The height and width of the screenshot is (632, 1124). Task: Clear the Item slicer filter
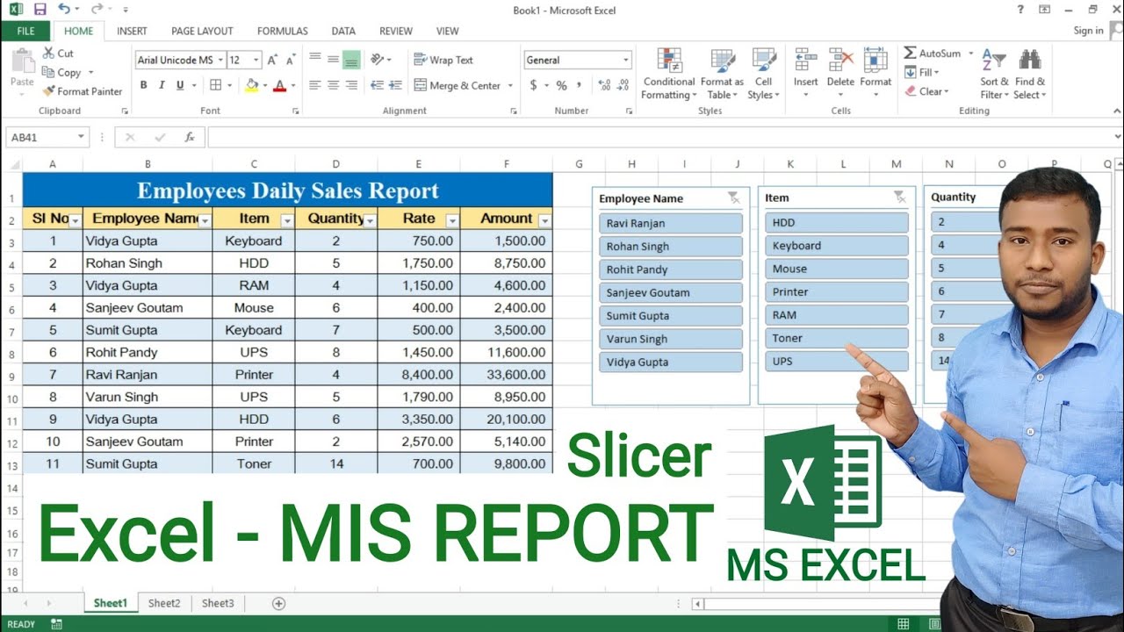coord(897,197)
